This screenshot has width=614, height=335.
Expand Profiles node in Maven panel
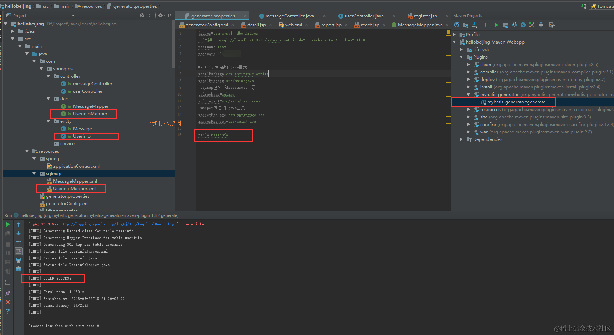(x=454, y=35)
